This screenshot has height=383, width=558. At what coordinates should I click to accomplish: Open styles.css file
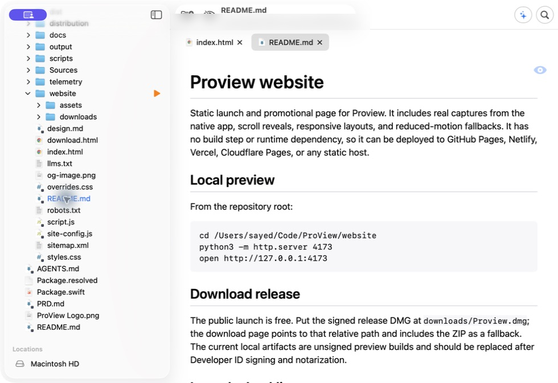[x=64, y=257]
